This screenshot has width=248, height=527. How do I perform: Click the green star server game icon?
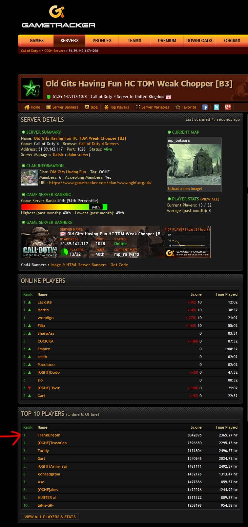(32, 89)
